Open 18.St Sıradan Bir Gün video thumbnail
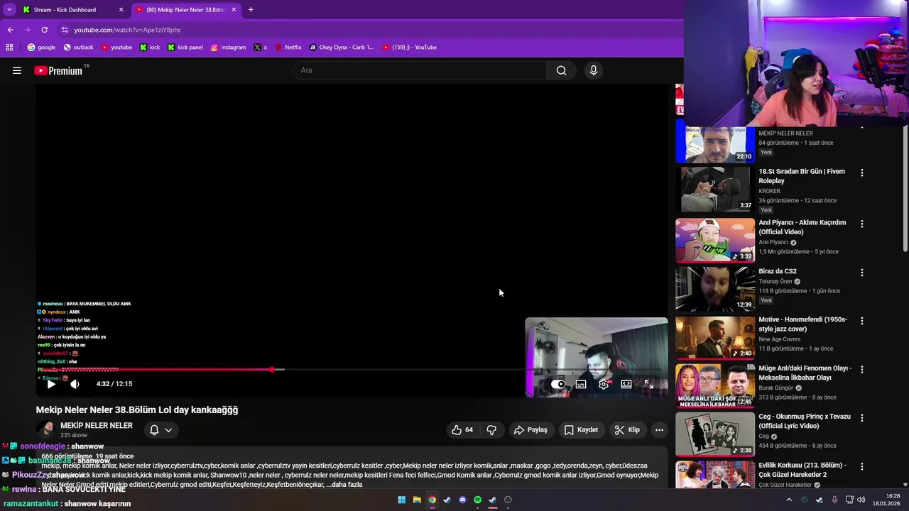The image size is (909, 511). tap(716, 189)
